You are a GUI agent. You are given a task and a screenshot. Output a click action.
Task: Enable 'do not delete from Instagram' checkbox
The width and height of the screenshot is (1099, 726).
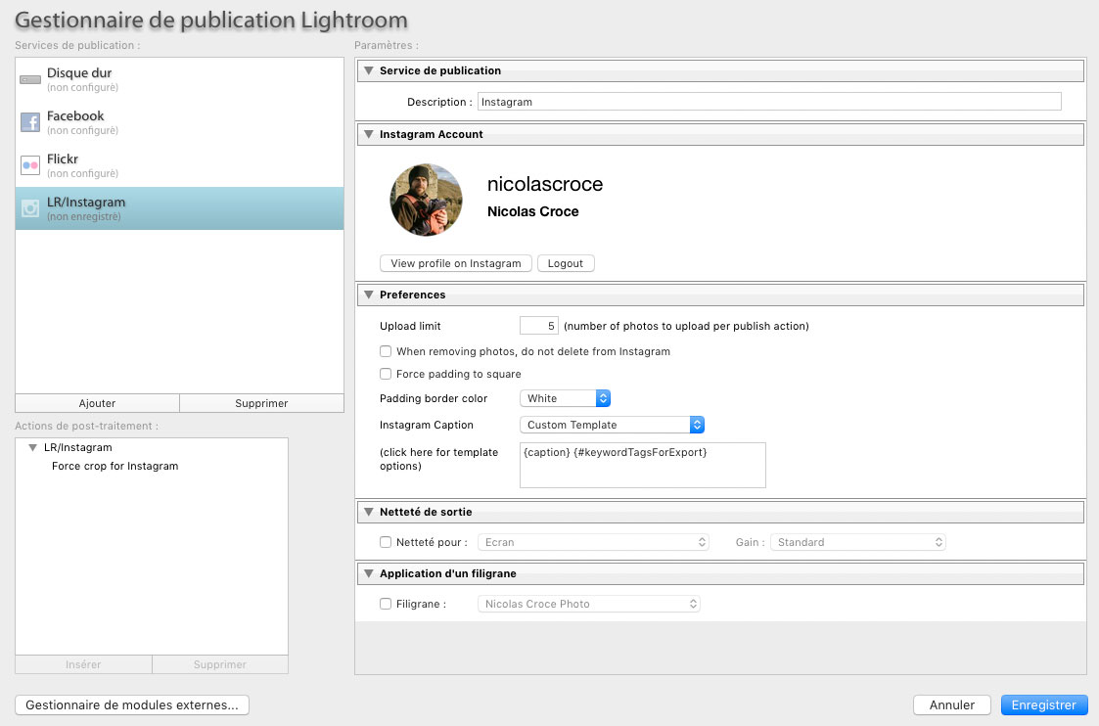click(386, 351)
